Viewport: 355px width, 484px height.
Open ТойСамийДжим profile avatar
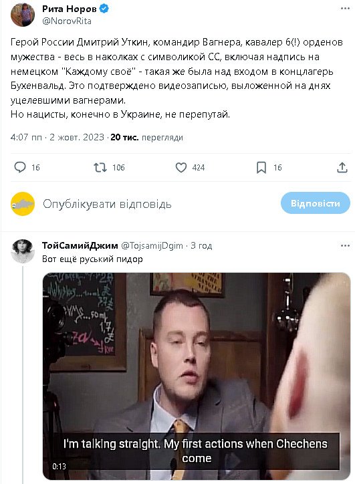[23, 251]
